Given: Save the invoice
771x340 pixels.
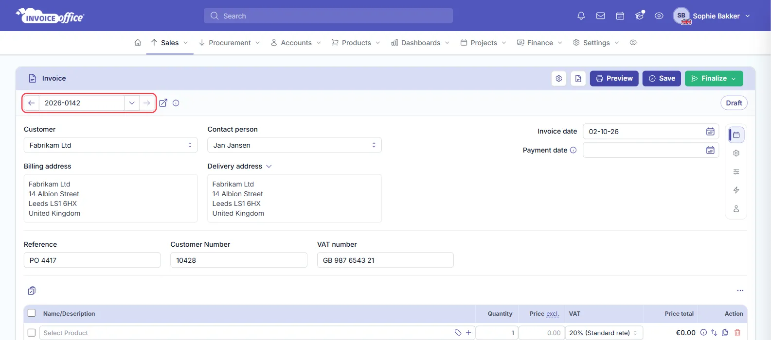Looking at the screenshot, I should coord(662,79).
